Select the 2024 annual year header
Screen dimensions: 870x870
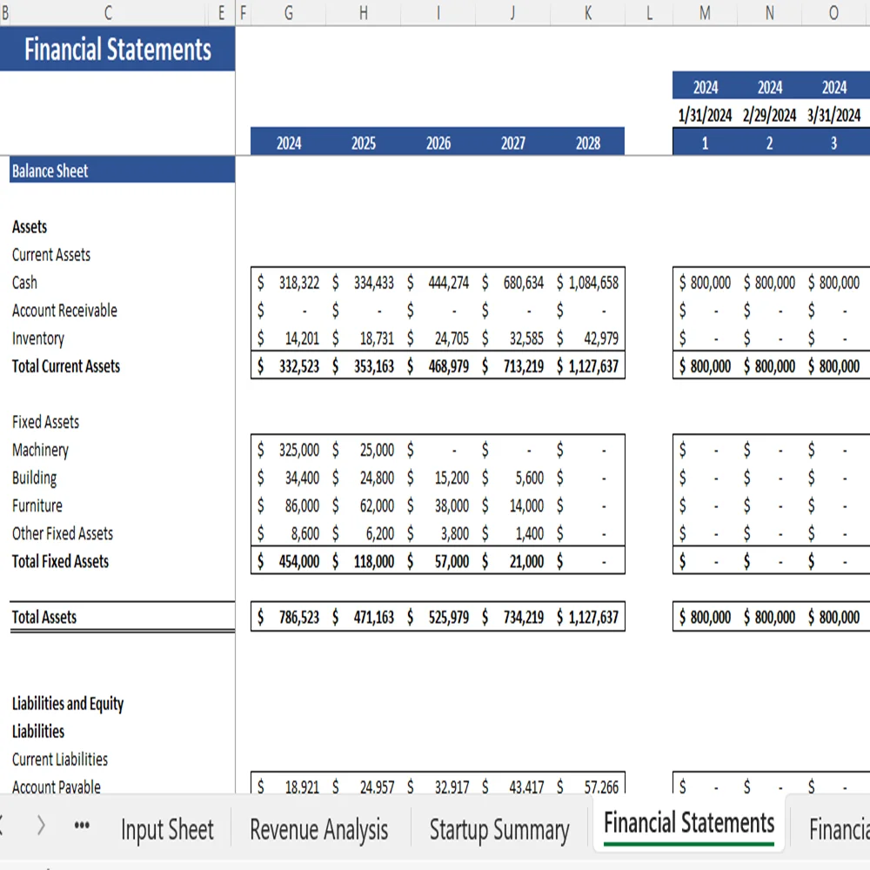pyautogui.click(x=289, y=144)
